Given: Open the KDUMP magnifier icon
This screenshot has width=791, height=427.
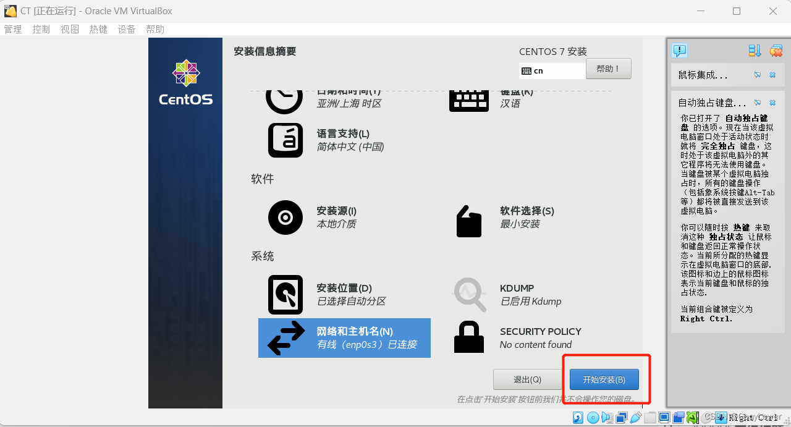Looking at the screenshot, I should (x=470, y=295).
